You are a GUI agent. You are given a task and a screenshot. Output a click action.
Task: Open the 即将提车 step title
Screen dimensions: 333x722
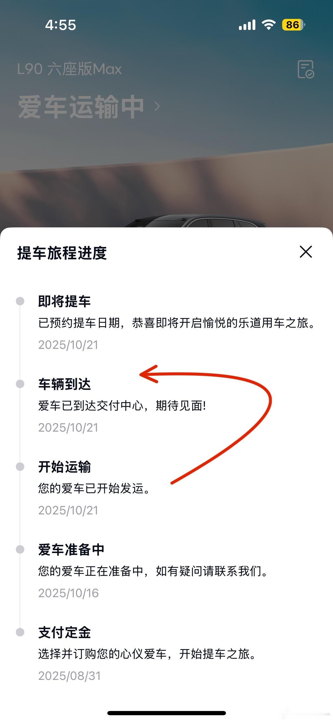click(x=64, y=301)
